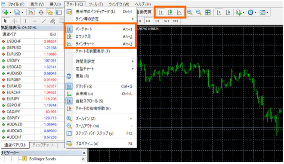Select the D1 timeframe button
The height and width of the screenshot is (164, 284).
coord(157,21)
